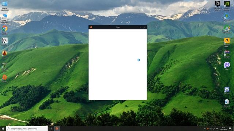Open the taskbar clock and date
Screen dimensions: 234x131
coord(223,128)
